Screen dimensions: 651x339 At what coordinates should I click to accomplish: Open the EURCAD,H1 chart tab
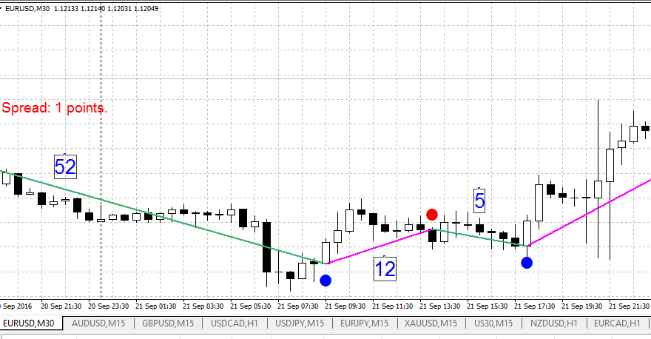tap(616, 323)
